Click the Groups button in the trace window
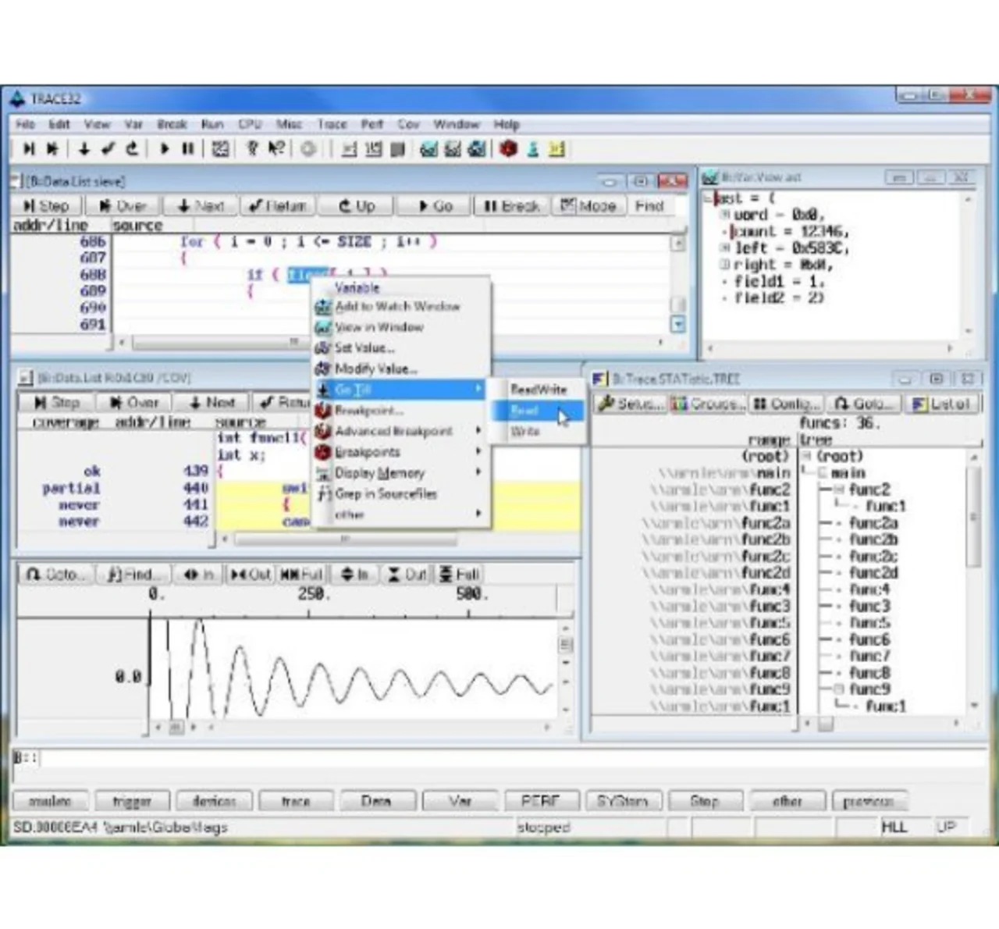Screen dimensions: 999x929 pyautogui.click(x=707, y=404)
